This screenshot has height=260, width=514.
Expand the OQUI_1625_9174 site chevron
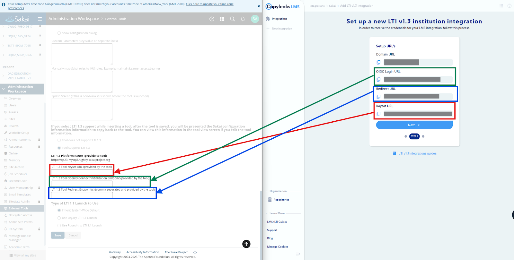tap(3, 36)
